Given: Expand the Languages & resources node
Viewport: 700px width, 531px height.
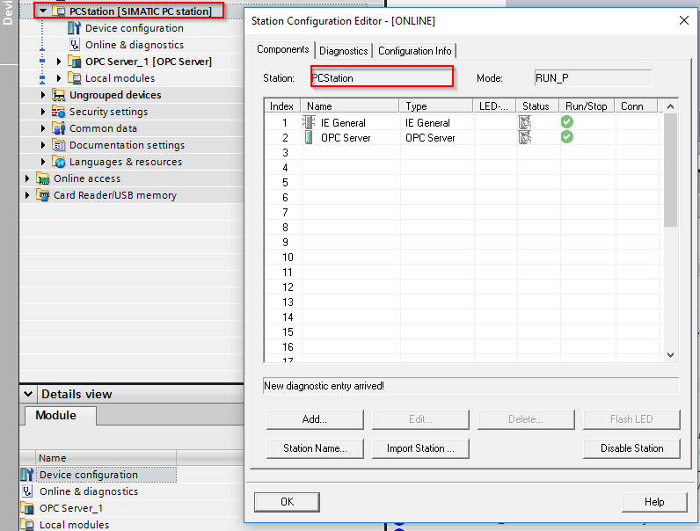Looking at the screenshot, I should click(x=43, y=162).
